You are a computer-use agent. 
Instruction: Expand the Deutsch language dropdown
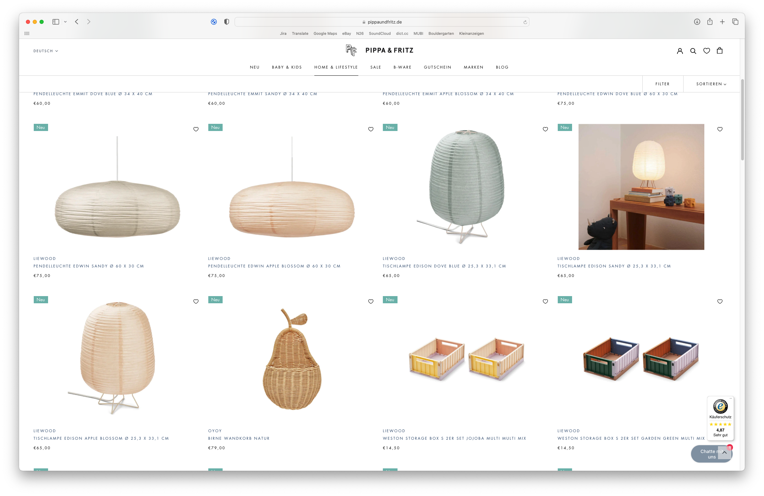coord(46,51)
